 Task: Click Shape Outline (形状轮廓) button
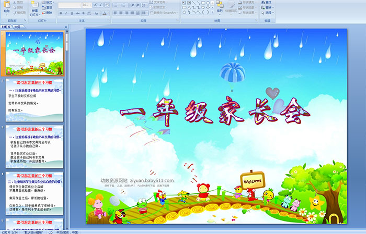(247, 7)
